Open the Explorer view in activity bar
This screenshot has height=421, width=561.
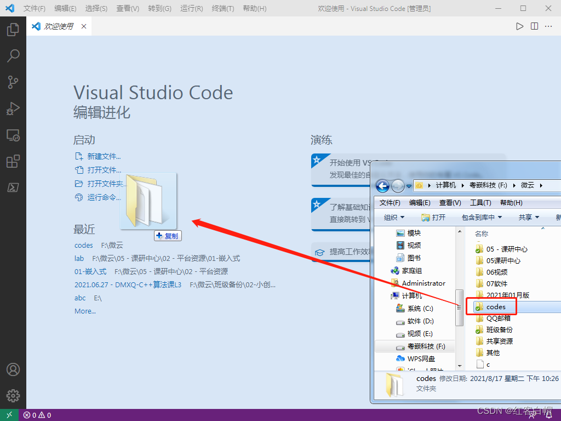[13, 30]
